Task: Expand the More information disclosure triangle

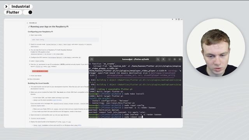Action: [28, 79]
